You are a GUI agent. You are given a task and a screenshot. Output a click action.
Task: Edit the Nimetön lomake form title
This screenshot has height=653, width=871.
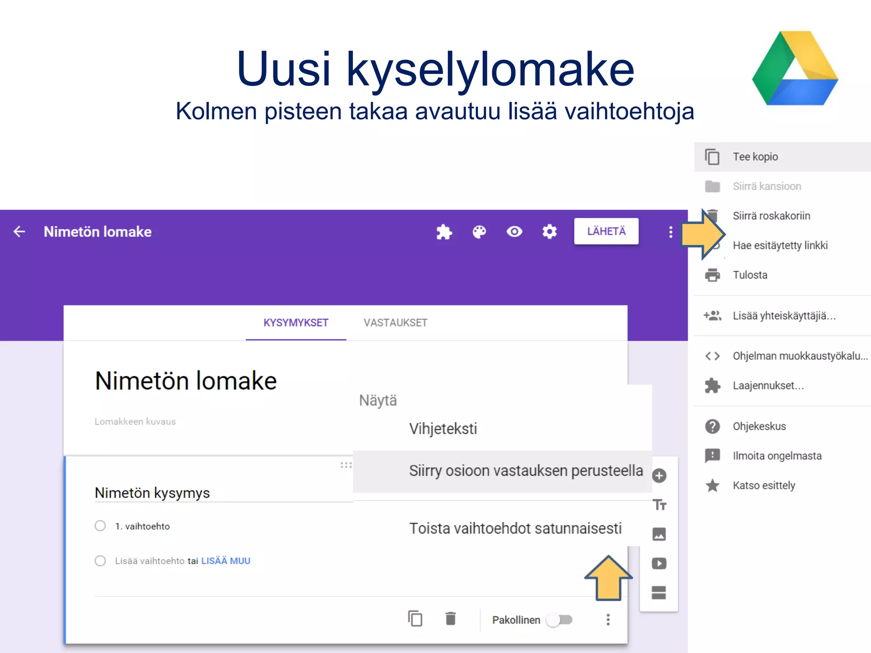[x=186, y=380]
